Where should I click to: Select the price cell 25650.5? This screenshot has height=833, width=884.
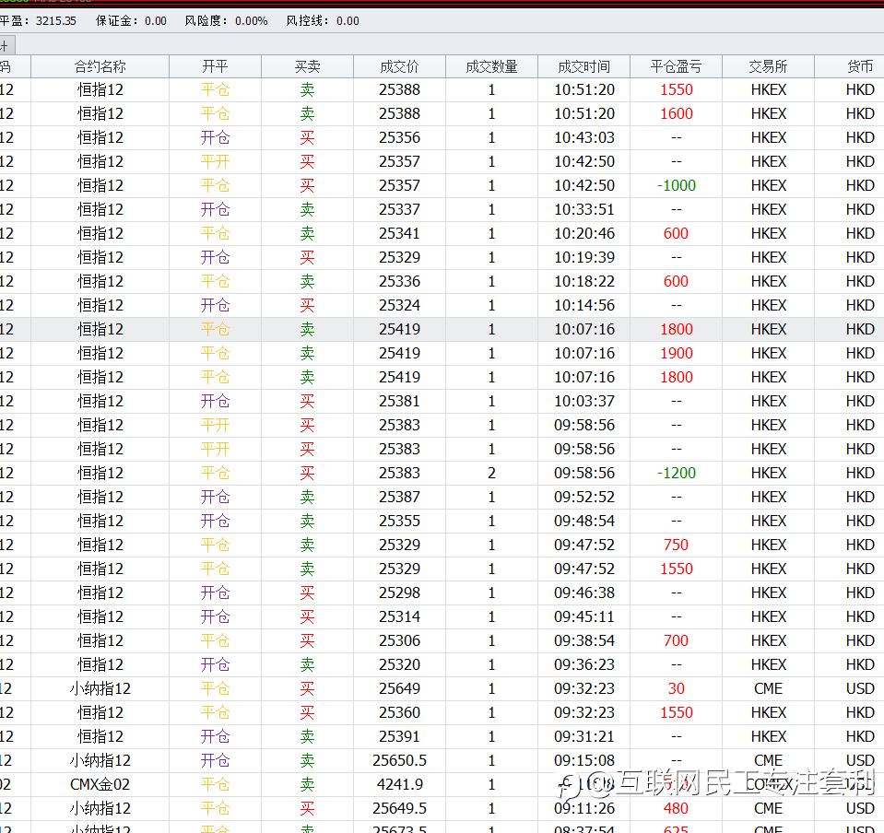pos(400,760)
